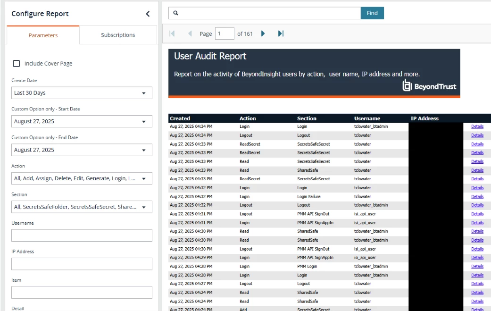Screen dimensions: 491x311
Task: Click the Include Cover Page label text
Action: pyautogui.click(x=48, y=64)
